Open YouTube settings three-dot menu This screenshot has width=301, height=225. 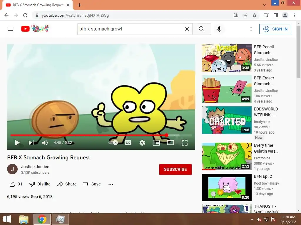(251, 29)
